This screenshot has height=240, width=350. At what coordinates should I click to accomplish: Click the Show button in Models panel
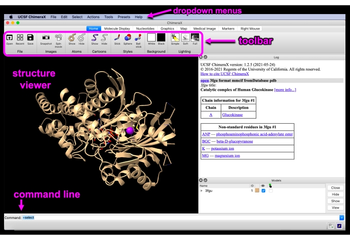[335, 201]
